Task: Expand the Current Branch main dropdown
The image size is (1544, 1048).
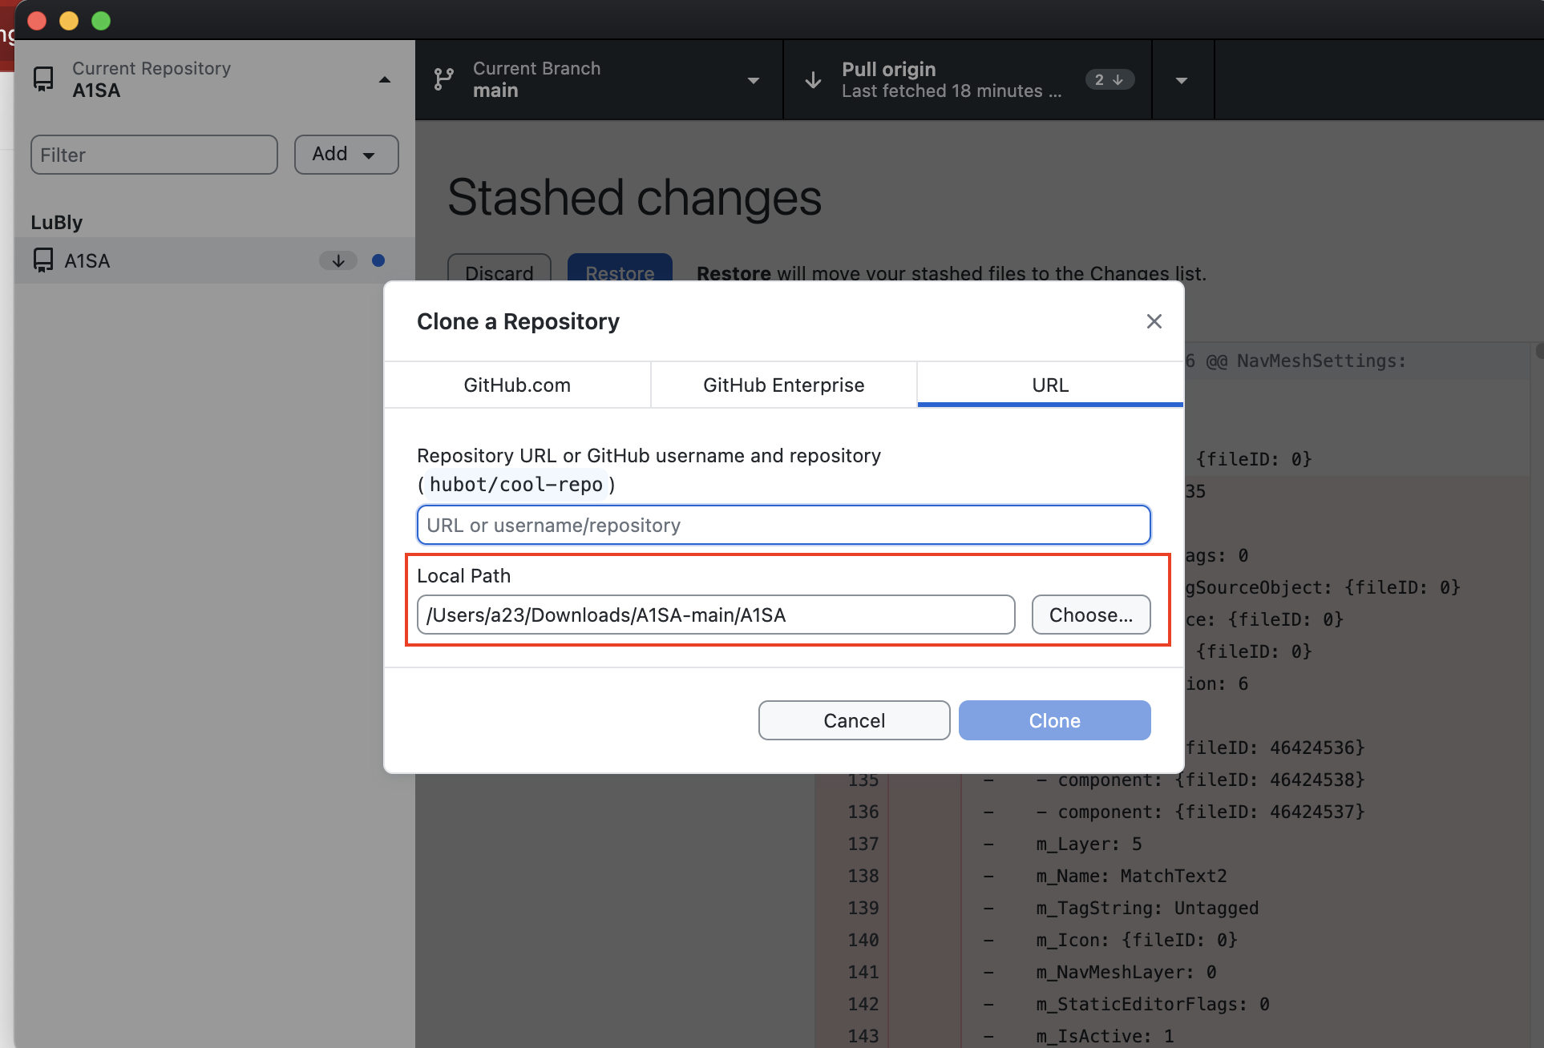Action: tap(753, 80)
